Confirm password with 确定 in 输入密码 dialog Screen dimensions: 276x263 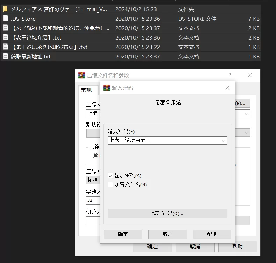point(123,234)
